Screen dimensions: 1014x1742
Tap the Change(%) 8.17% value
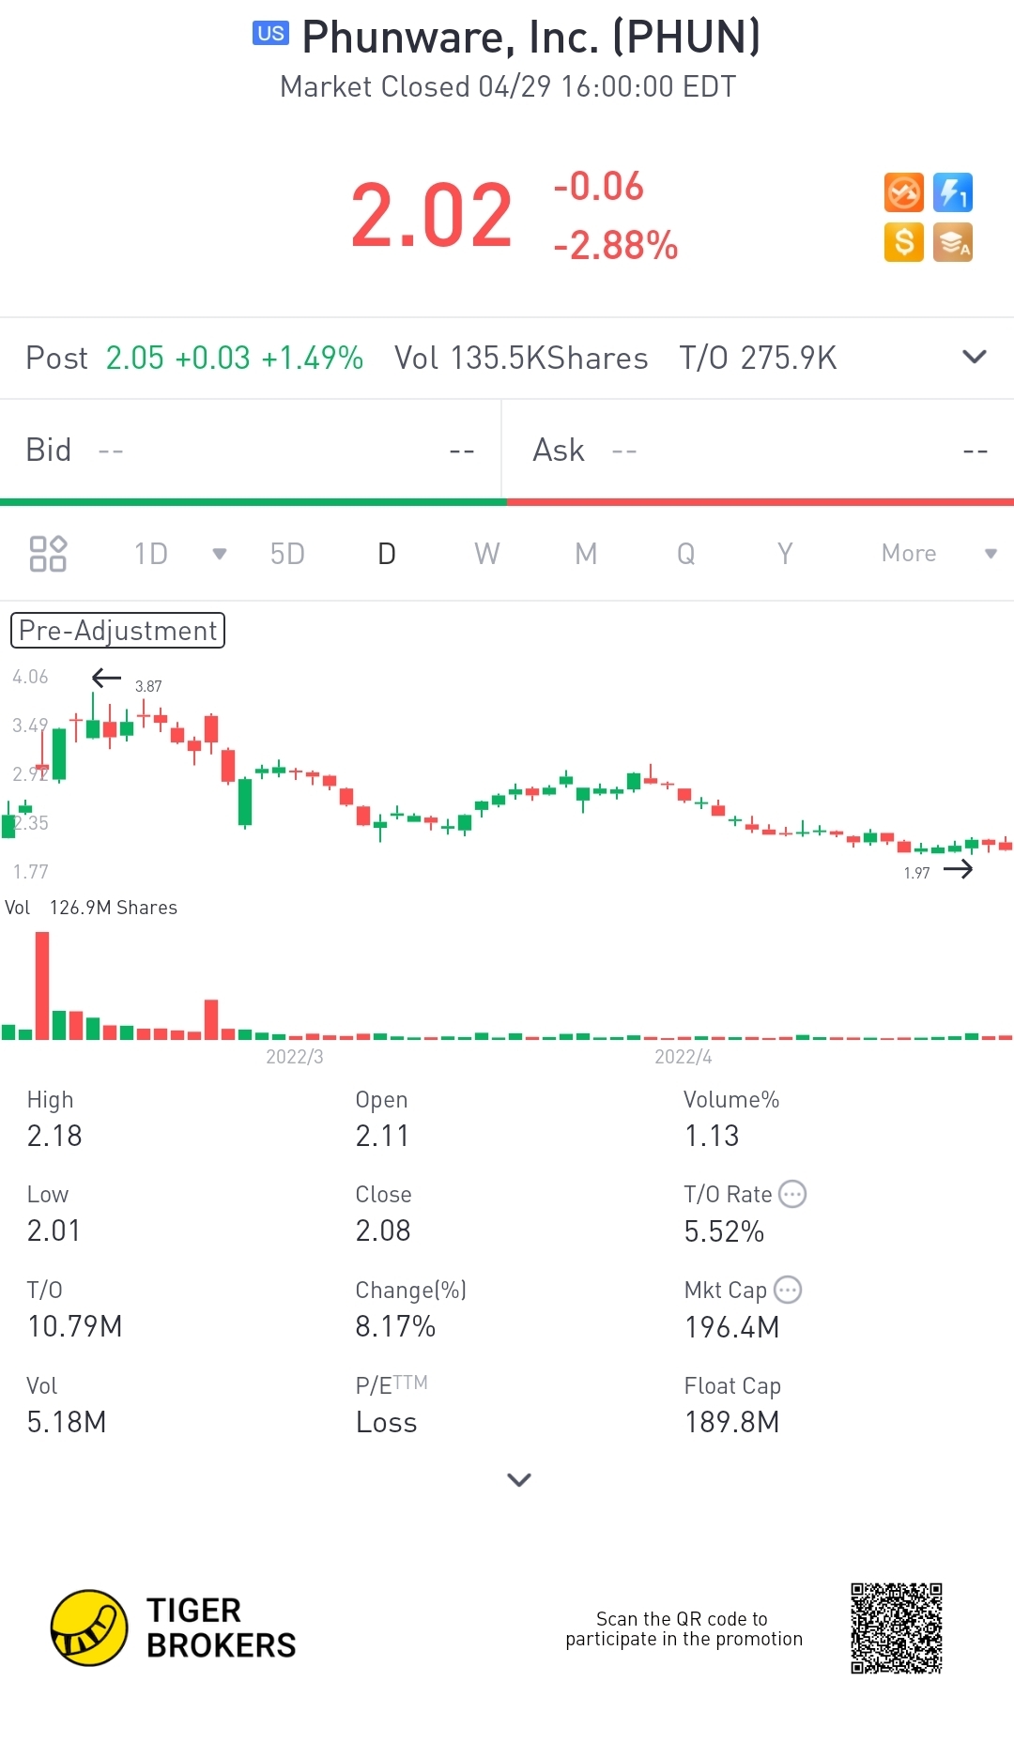click(395, 1326)
